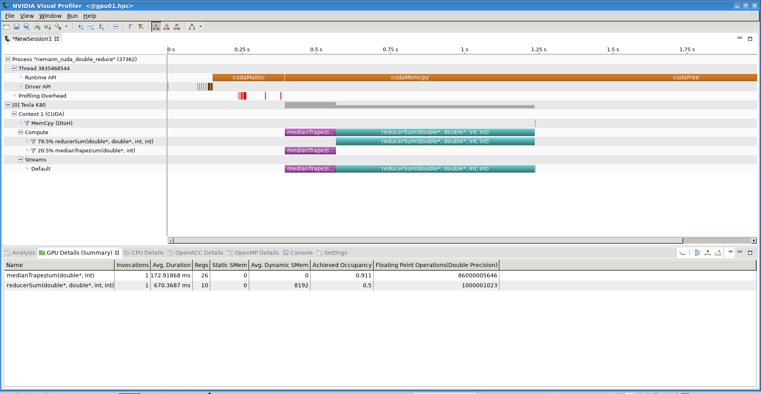Open the Run menu

click(72, 16)
